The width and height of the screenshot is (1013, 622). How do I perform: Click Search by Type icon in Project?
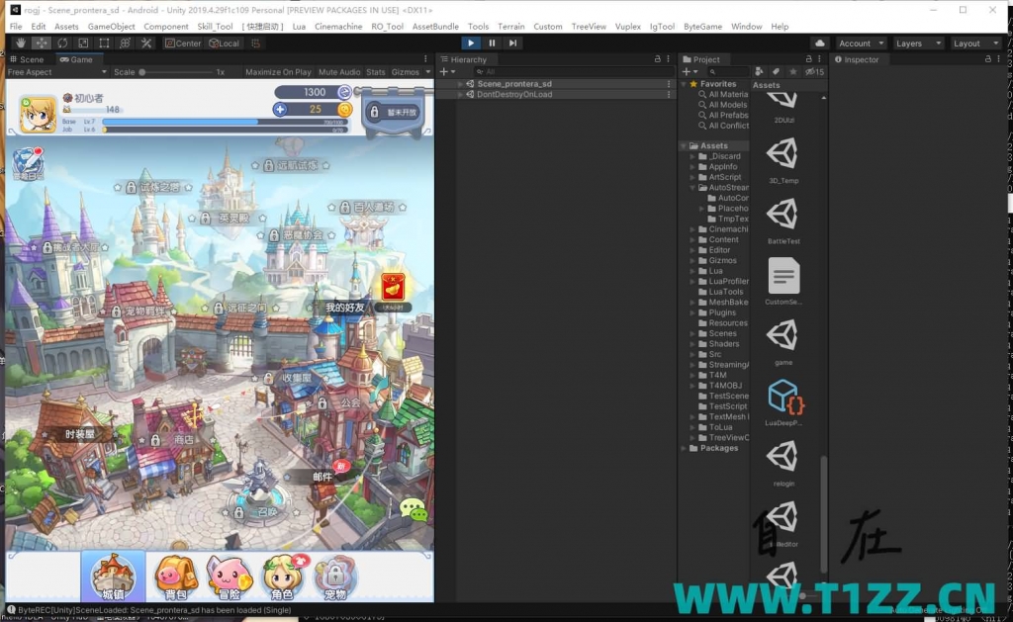coord(759,72)
